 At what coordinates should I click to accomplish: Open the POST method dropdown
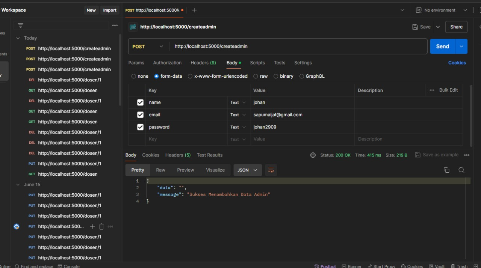pos(148,47)
